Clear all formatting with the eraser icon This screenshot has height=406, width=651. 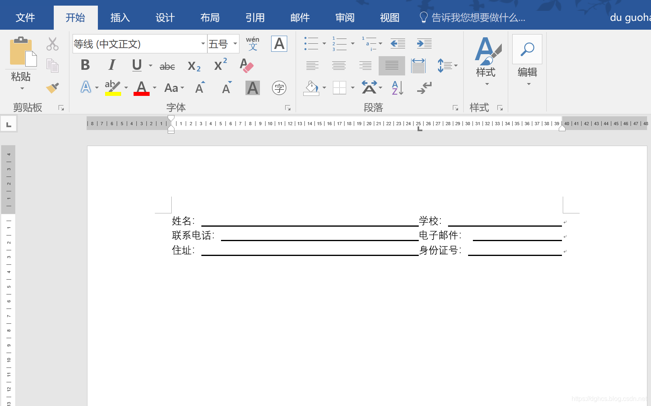coord(246,65)
